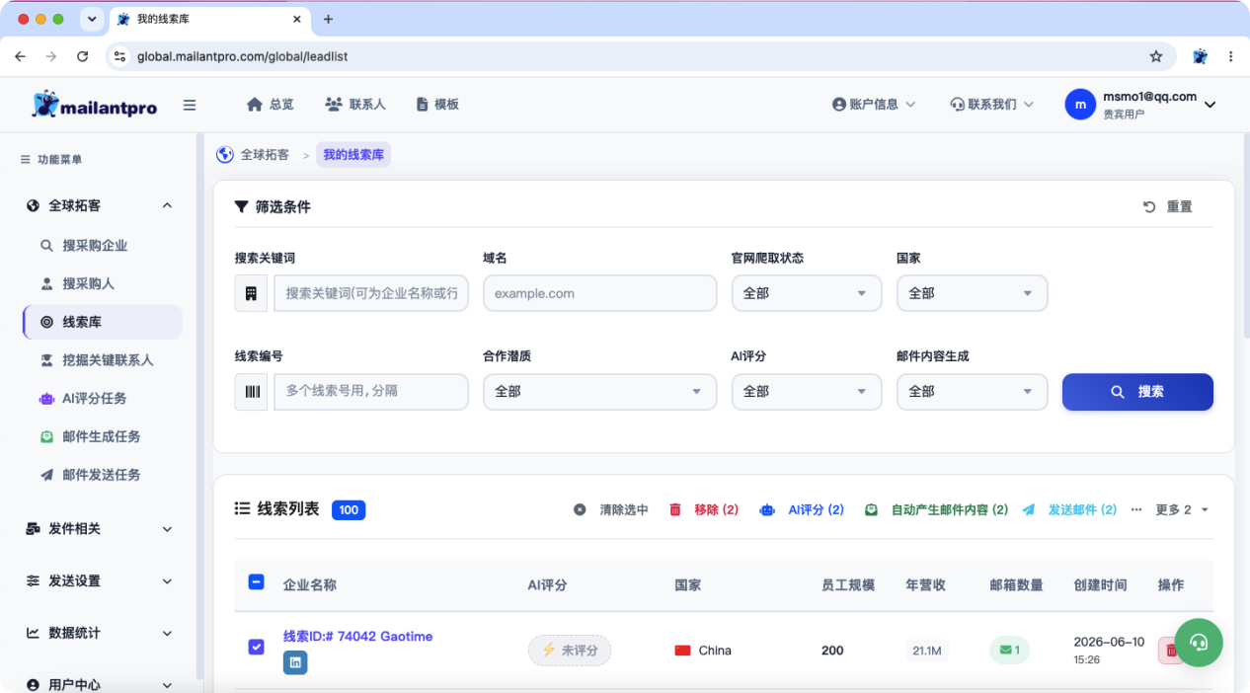Click the user avatar circle 'm'
This screenshot has width=1250, height=693.
1080,104
